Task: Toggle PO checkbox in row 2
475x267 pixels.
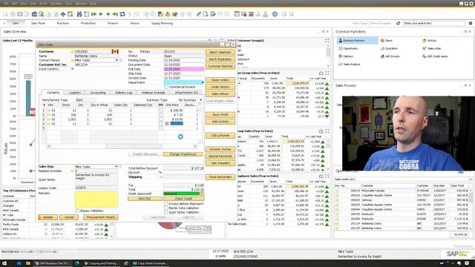Action: click(161, 115)
